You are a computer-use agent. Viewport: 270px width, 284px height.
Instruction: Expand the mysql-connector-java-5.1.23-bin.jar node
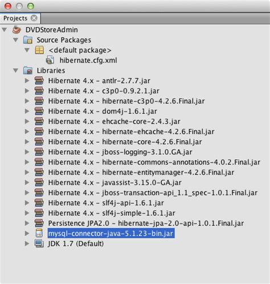(x=27, y=233)
